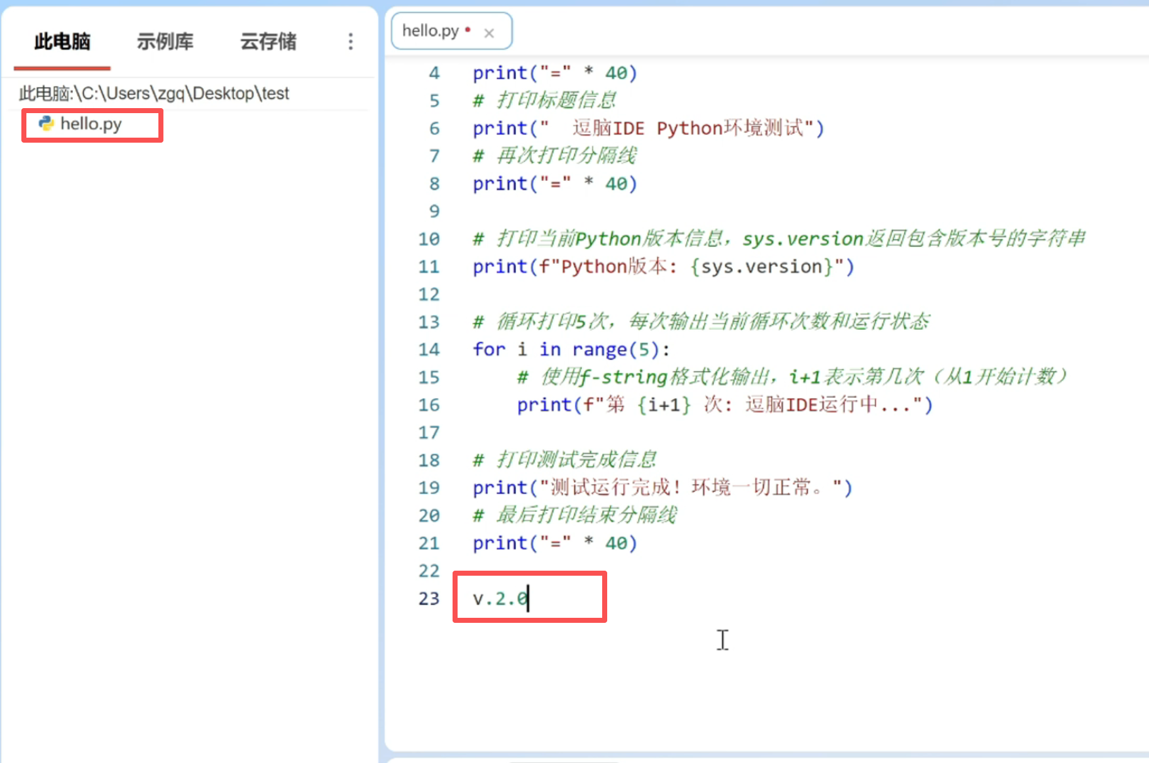Open the 示例库 tab
This screenshot has height=763, width=1149.
point(165,42)
